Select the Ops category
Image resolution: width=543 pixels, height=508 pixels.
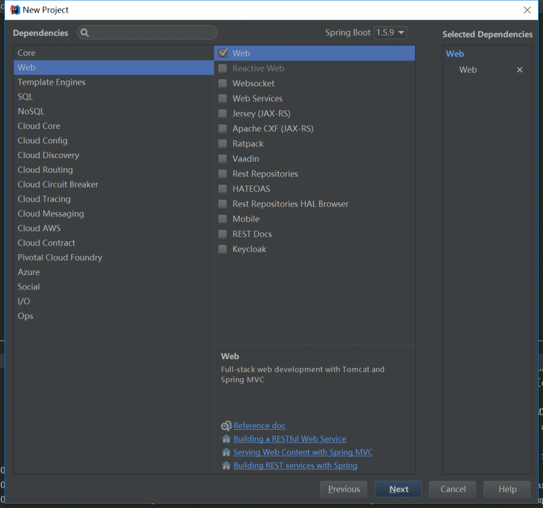(x=113, y=316)
